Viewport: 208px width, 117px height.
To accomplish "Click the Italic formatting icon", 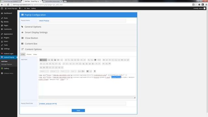I will coord(44,64).
